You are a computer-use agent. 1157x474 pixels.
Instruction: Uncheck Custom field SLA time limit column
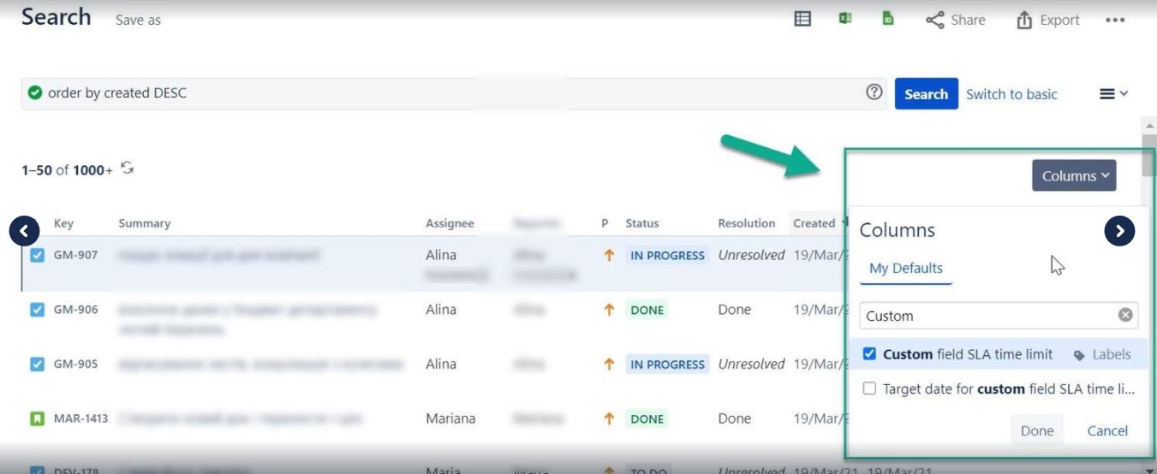coord(869,354)
